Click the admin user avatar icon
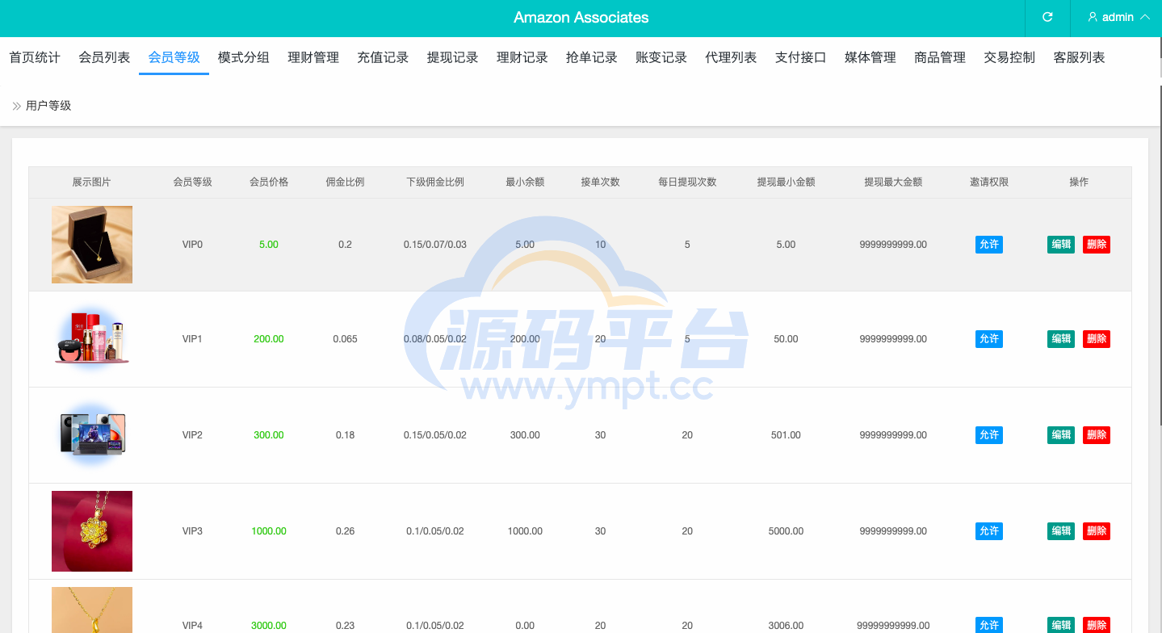Screen dimensions: 1162x633 1093,17
